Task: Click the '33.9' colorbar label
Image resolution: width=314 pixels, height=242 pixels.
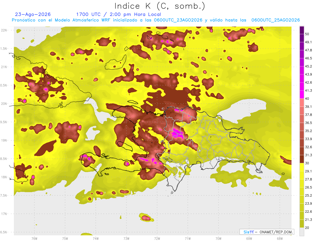Action: 309,139
